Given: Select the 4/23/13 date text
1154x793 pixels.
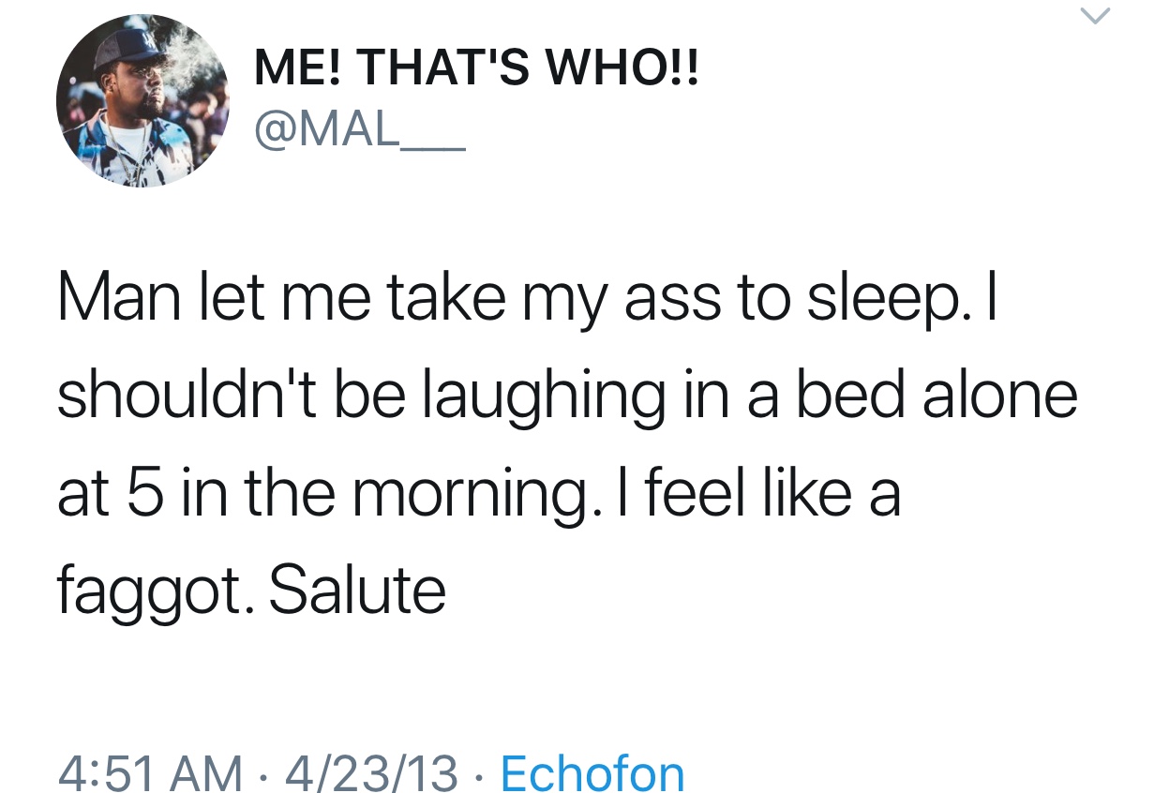Looking at the screenshot, I should (373, 771).
